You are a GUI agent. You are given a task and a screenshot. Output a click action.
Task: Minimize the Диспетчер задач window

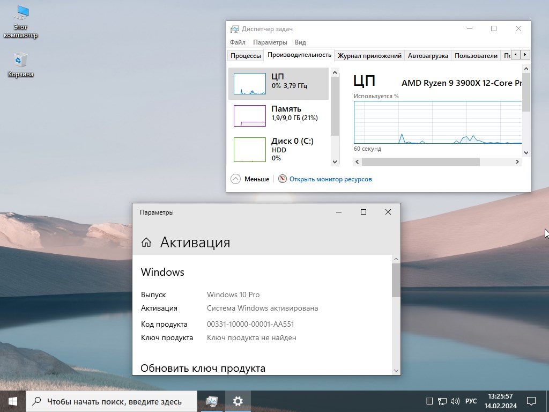[x=470, y=29]
